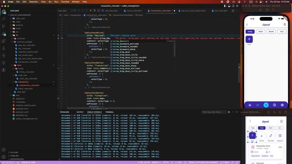Toggle the breakpoint on the error line of code
The width and height of the screenshot is (292, 164).
click(58, 38)
